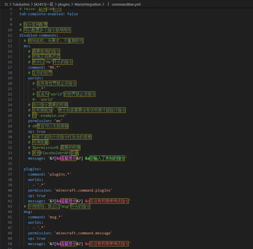Click line number 13 in the gutter

point(10,46)
